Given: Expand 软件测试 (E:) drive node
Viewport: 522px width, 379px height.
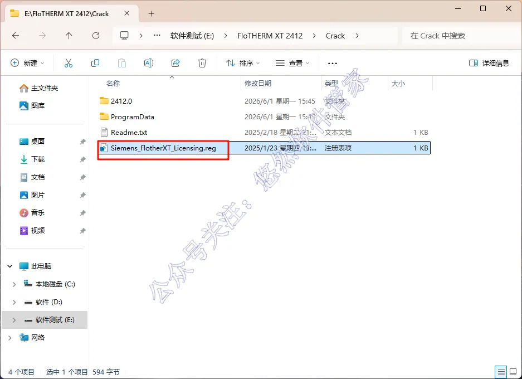Looking at the screenshot, I should coord(14,320).
